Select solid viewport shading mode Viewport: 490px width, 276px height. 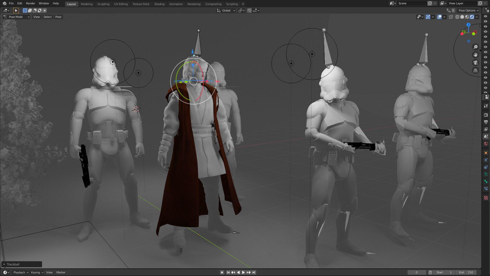(x=462, y=17)
